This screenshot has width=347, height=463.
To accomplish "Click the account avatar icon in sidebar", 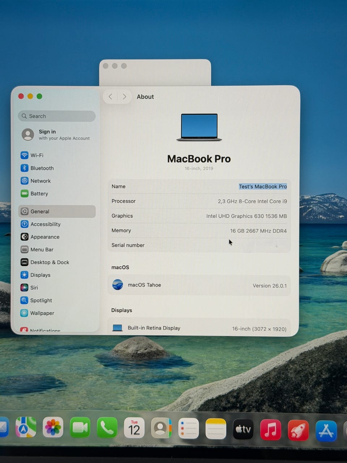I will [28, 135].
